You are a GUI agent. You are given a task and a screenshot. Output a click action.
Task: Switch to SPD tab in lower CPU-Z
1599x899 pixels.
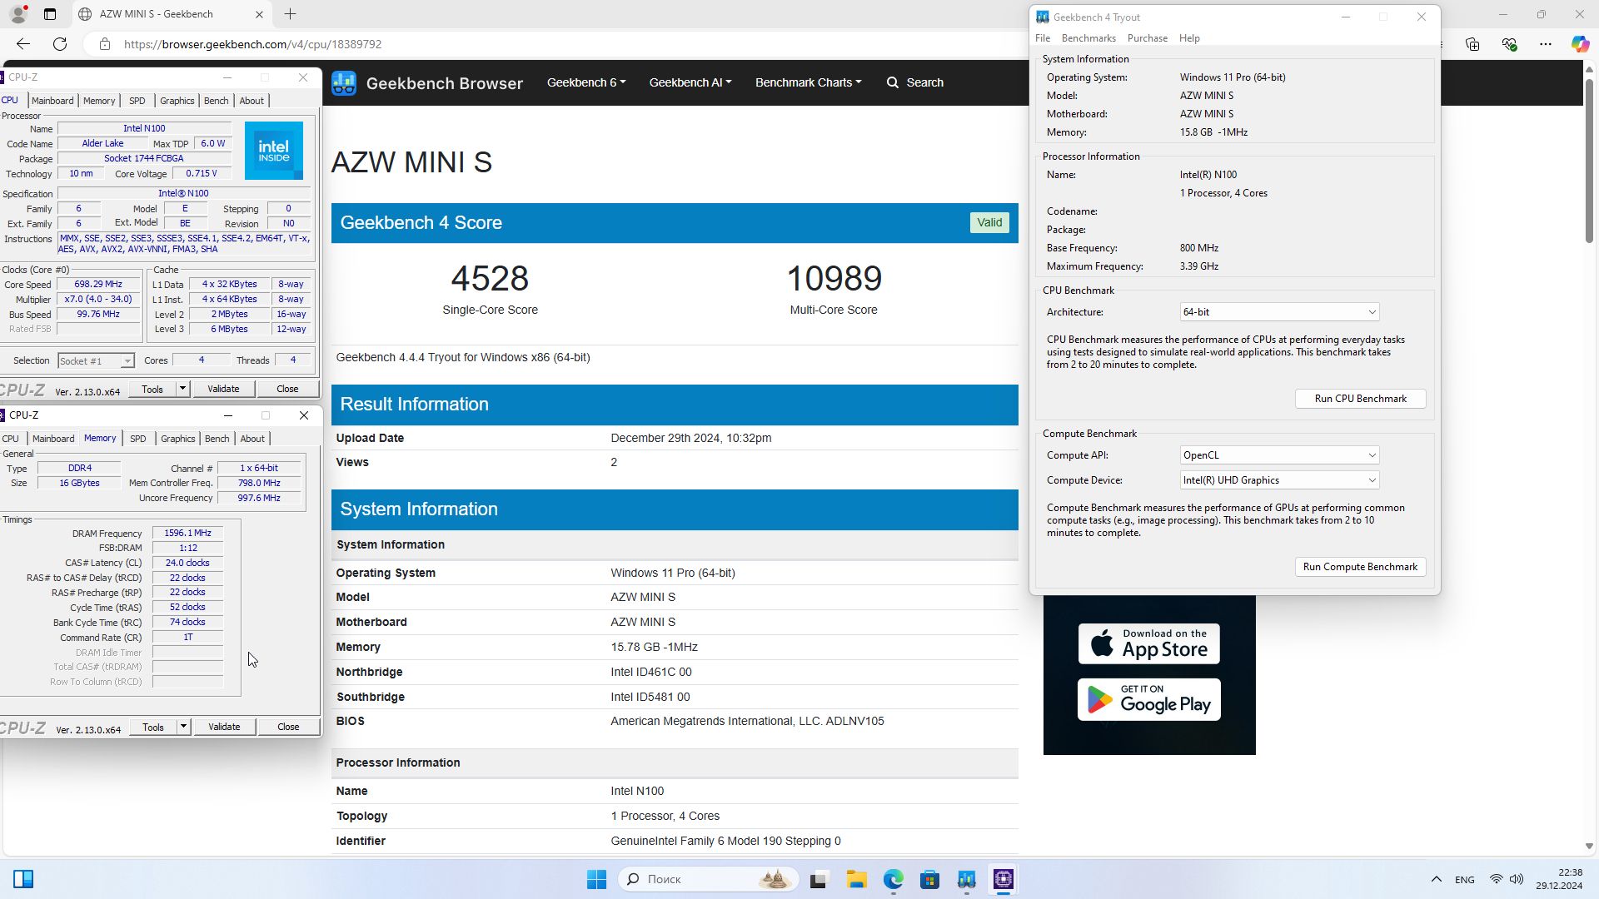coord(138,439)
